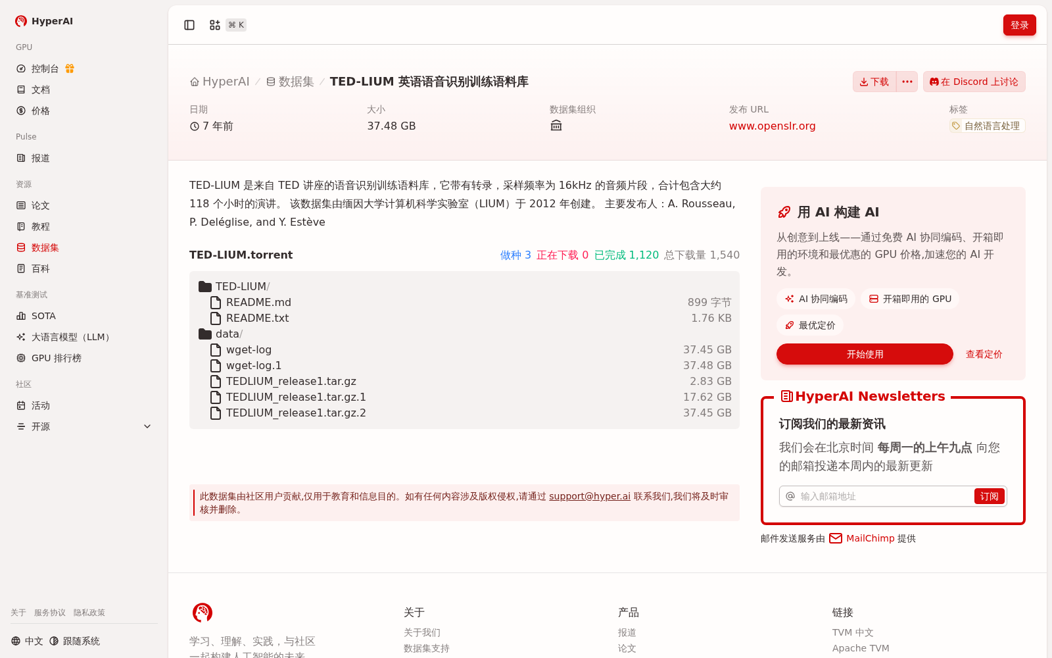Viewport: 1052px width, 658px height.
Task: Click wget-log.1 file row
Action: (x=464, y=366)
